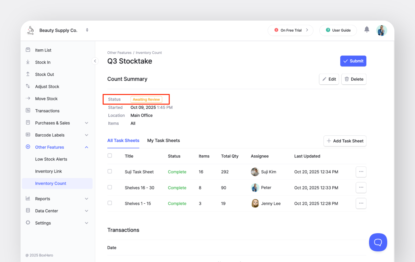Switch to the My Task Sheets tab
415x262 pixels.
(x=163, y=141)
